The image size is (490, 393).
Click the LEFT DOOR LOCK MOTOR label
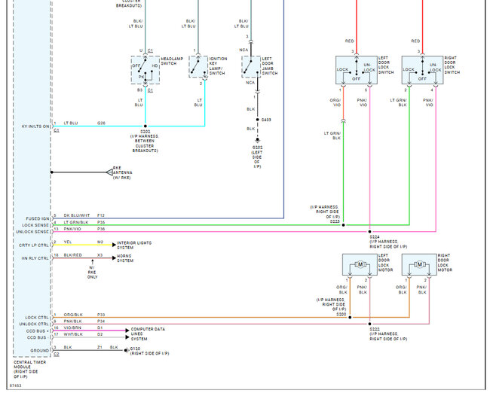click(386, 263)
